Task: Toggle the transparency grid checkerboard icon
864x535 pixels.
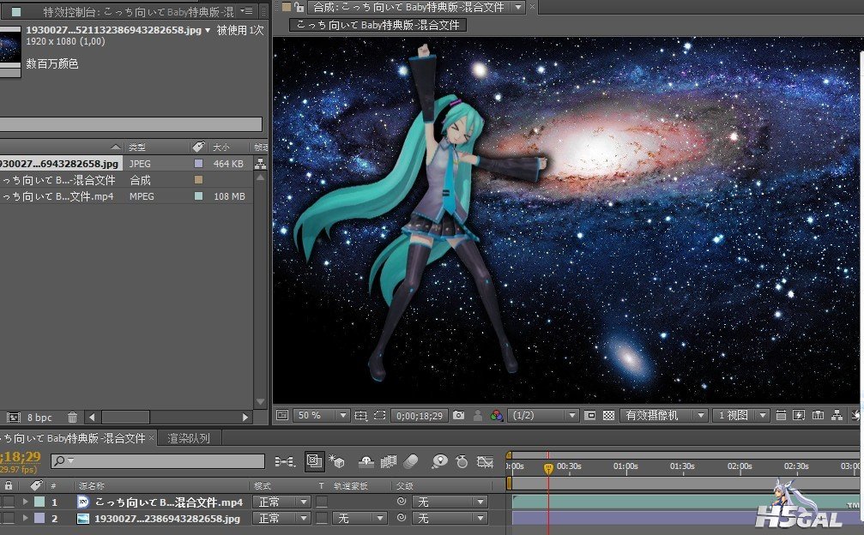Action: pyautogui.click(x=608, y=416)
